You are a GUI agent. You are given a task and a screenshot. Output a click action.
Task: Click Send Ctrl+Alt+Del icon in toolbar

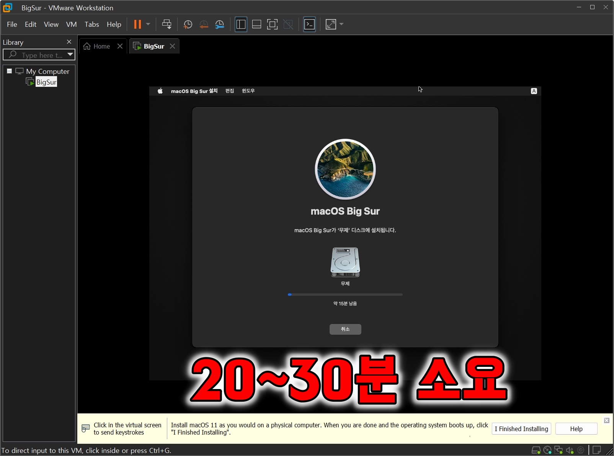(x=167, y=24)
